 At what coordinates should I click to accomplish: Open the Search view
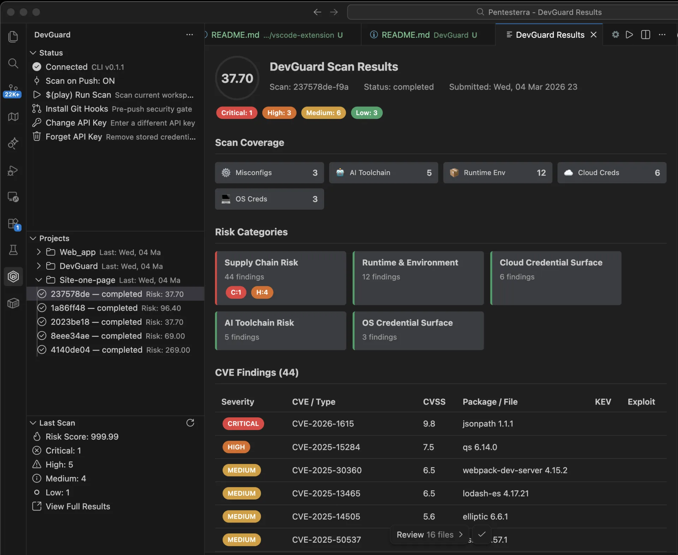click(x=13, y=64)
